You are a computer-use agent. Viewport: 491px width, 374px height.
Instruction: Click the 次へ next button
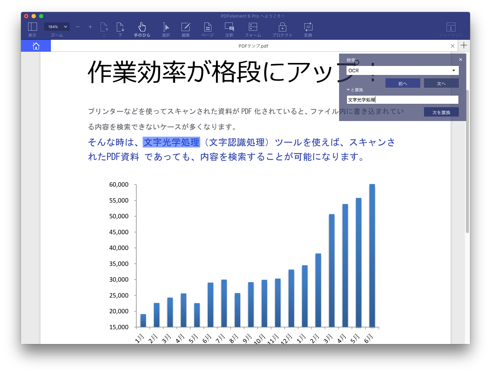point(441,83)
